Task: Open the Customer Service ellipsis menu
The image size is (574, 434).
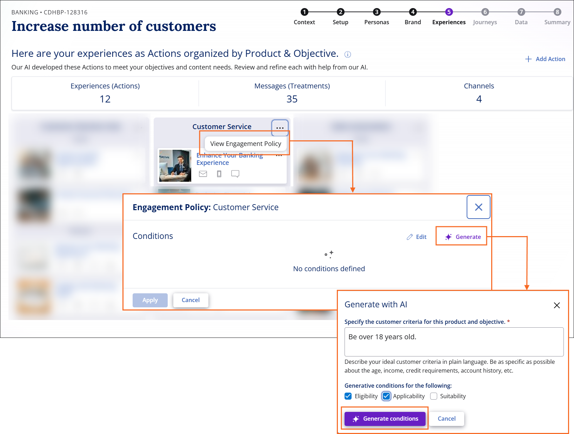Action: tap(280, 128)
